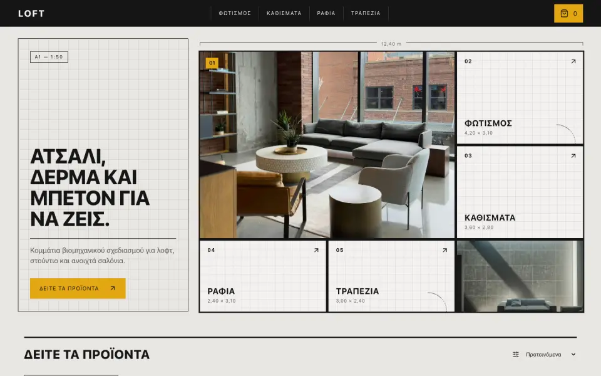Click the filter sliders icon near Προτεινόμενα
The width and height of the screenshot is (601, 376).
pyautogui.click(x=516, y=355)
